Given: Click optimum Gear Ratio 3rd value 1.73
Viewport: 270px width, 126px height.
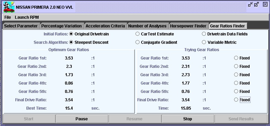Looking at the screenshot, I should 69,75.
